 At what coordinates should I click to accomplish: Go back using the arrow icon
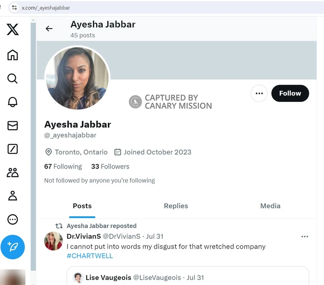click(49, 29)
